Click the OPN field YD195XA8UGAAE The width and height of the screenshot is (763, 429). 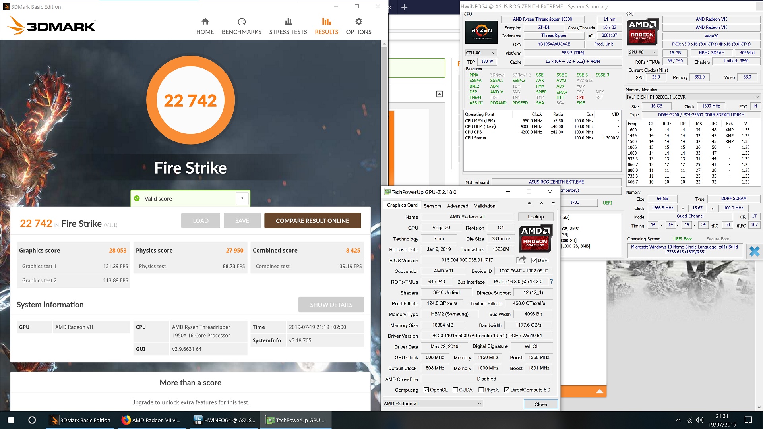tap(554, 44)
